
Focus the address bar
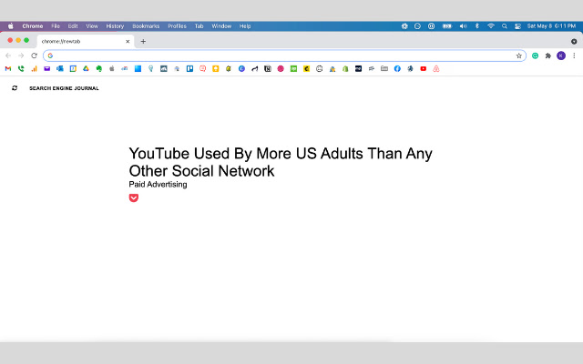pos(284,56)
